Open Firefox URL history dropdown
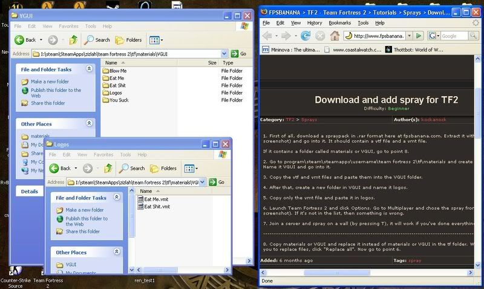Screen dimensions: 484x289 point(410,36)
